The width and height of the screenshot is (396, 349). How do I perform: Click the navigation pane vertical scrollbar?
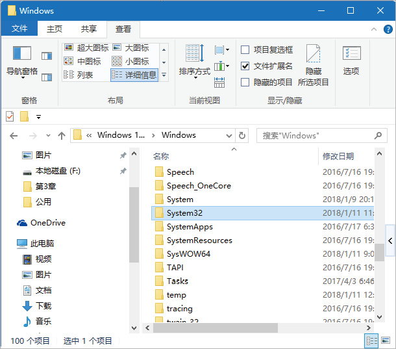pyautogui.click(x=134, y=225)
